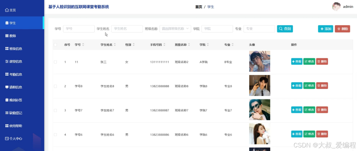Click the 请假信息 monitor icon
Screen dimensions: 357x151
(7, 87)
